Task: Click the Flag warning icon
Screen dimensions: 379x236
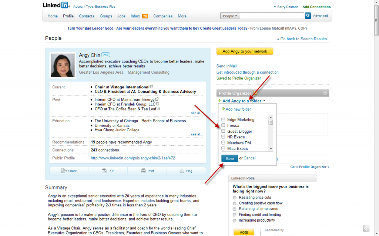Action: [182, 171]
